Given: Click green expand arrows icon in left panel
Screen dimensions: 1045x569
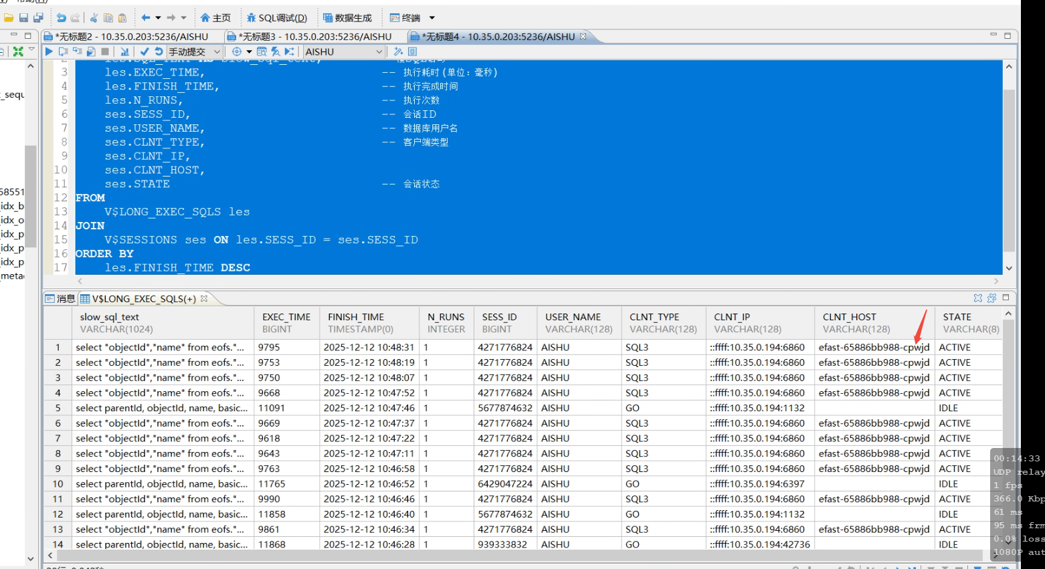Looking at the screenshot, I should pyautogui.click(x=18, y=51).
